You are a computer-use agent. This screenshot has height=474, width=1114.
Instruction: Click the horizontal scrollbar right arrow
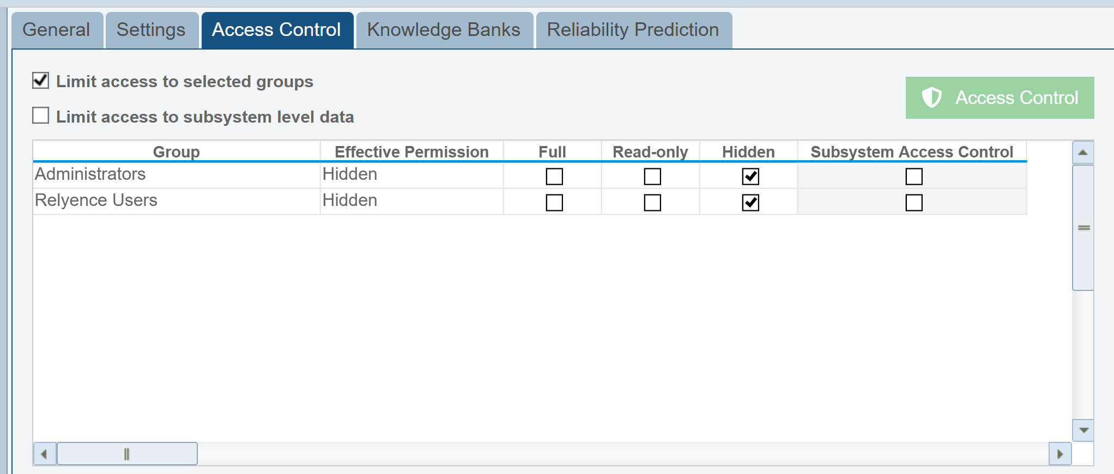(x=1060, y=454)
